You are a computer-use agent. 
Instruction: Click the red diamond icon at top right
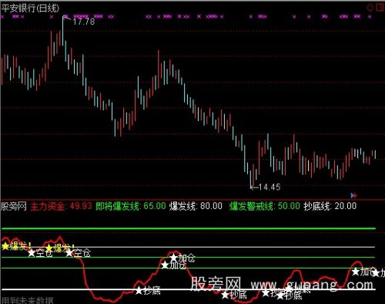pos(370,8)
